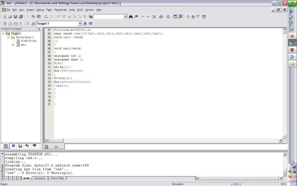
Task: Toggle the Output Window toolbar button
Action: (x=181, y=17)
